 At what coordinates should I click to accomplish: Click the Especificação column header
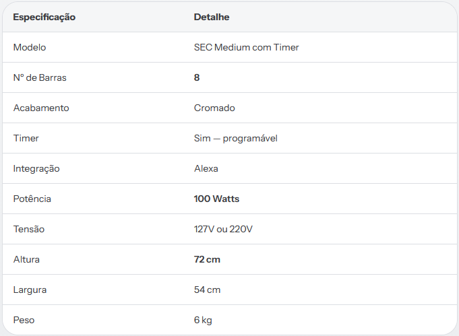[44, 18]
